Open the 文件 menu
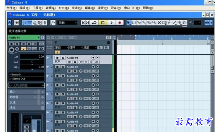 click(11, 8)
